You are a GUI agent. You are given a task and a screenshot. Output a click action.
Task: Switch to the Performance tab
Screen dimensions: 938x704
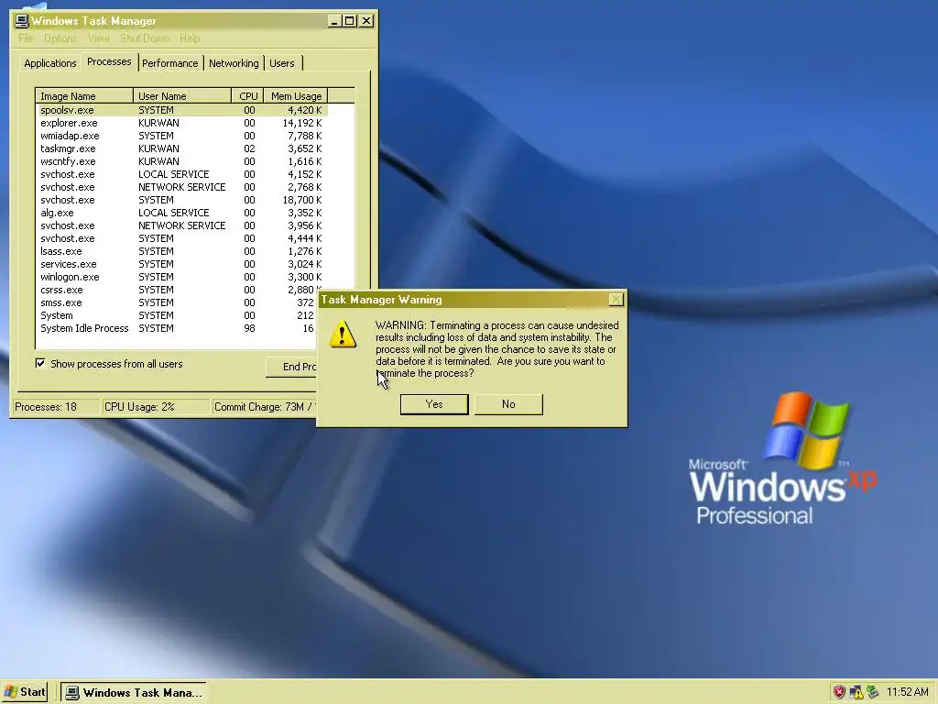point(169,63)
